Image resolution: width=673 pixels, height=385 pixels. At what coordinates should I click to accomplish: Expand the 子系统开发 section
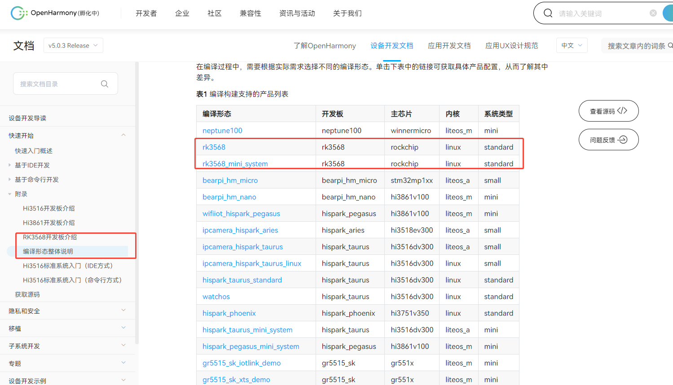pos(123,346)
